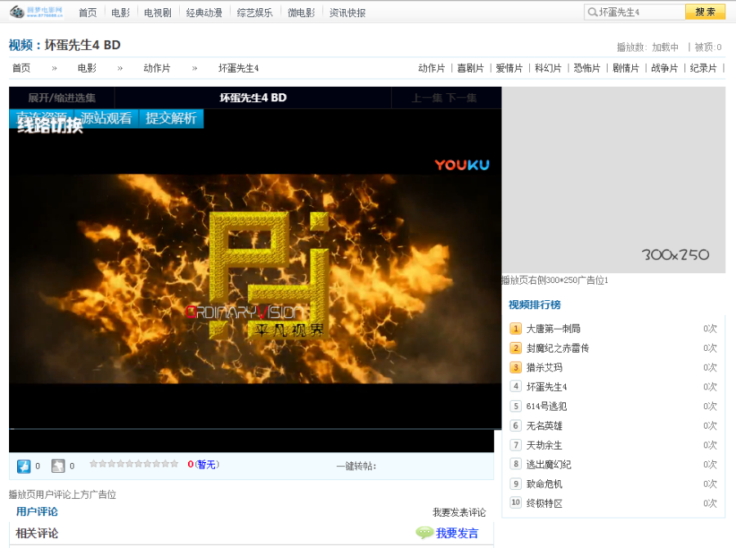Rate the video using the star rating
This screenshot has width=736, height=548.
tap(135, 465)
